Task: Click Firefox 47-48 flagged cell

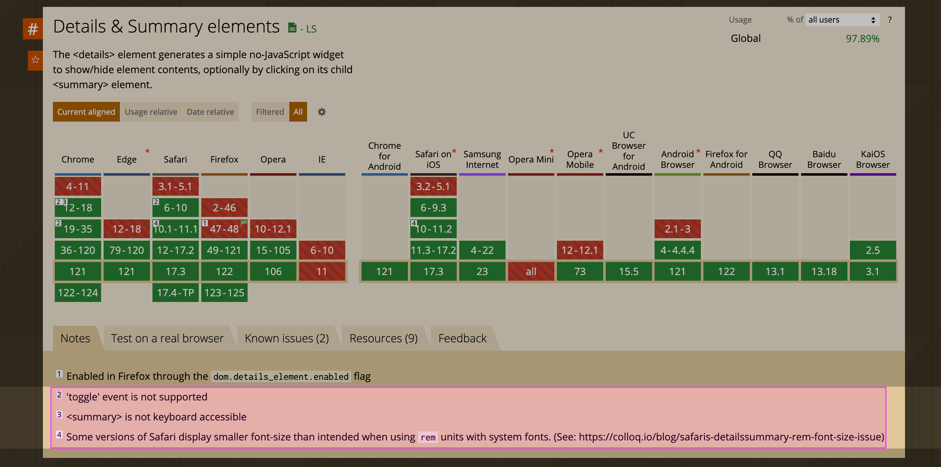Action: point(224,229)
